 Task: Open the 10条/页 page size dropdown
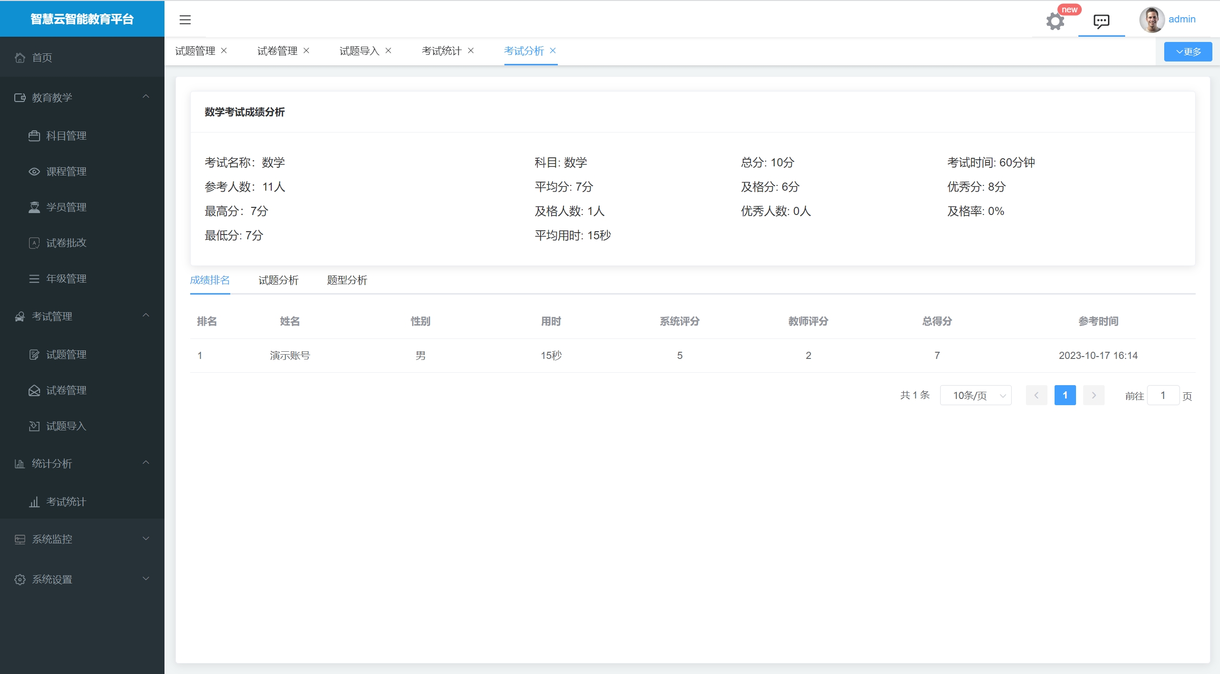pyautogui.click(x=975, y=396)
